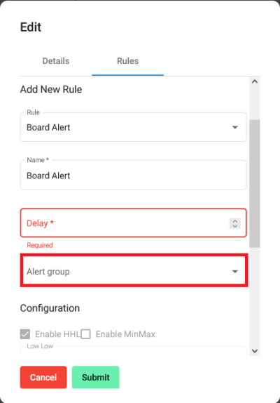Switch to the Details tab
Viewport: 280px width, 403px height.
[x=56, y=61]
